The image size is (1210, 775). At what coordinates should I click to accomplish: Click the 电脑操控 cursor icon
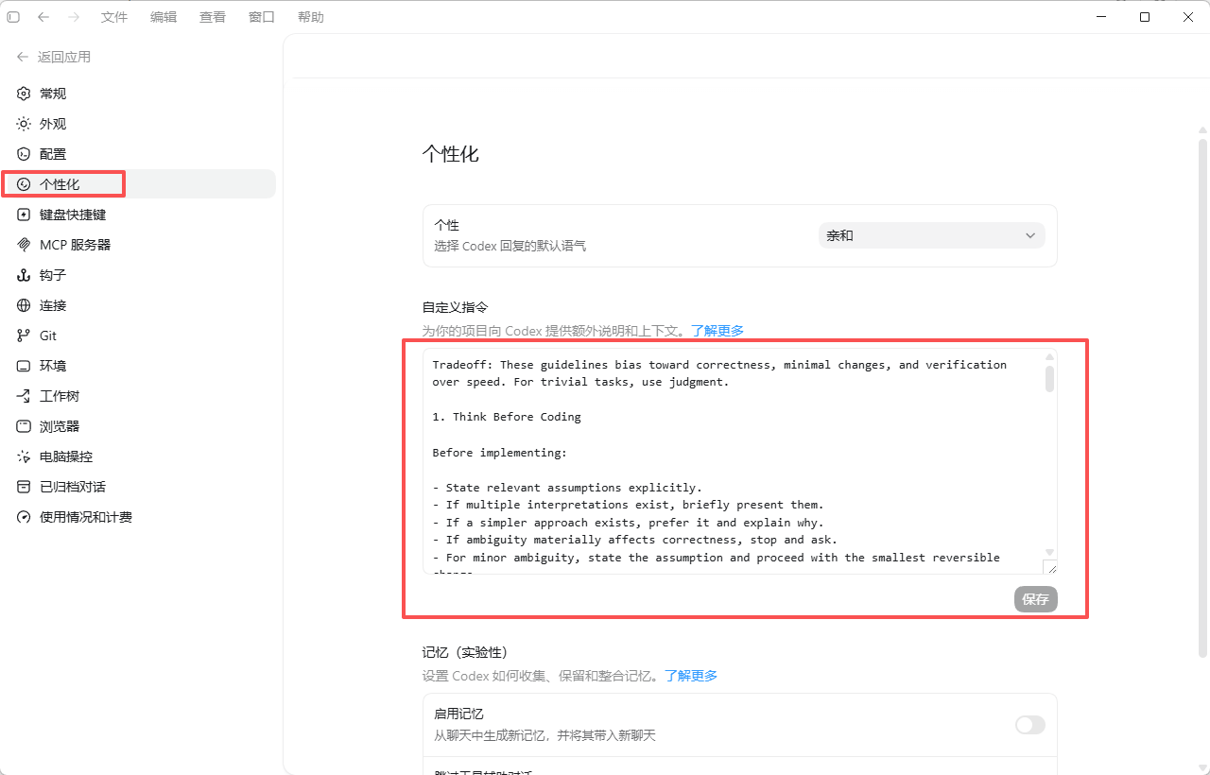[24, 456]
